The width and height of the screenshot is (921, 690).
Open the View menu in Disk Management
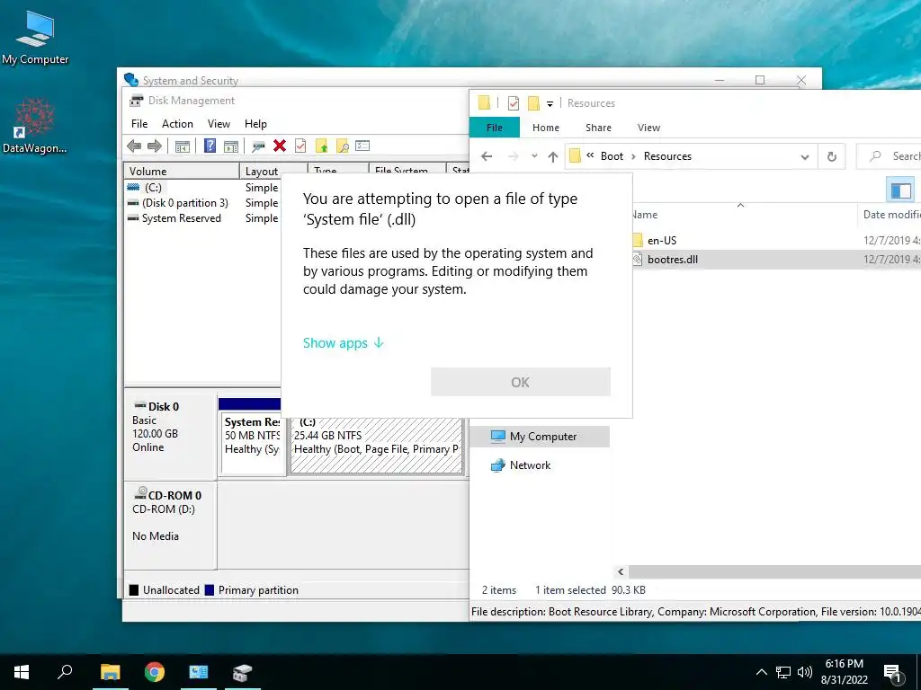219,124
